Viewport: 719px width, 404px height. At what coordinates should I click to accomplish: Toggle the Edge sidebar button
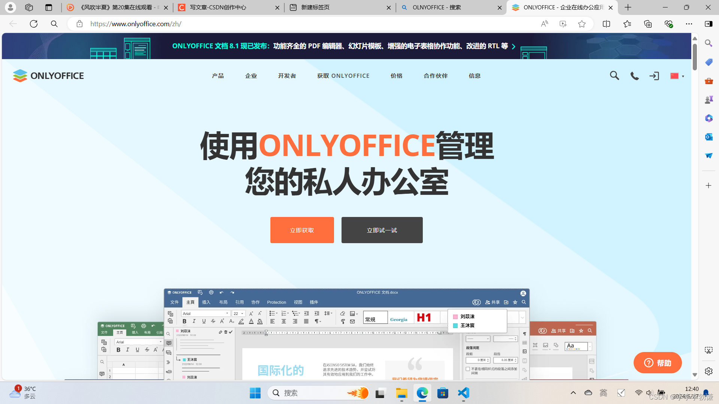(x=709, y=24)
